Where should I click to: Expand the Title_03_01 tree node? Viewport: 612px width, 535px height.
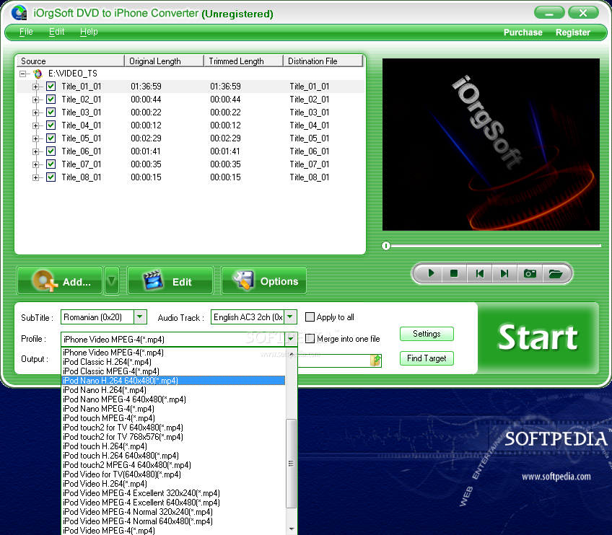click(x=35, y=112)
